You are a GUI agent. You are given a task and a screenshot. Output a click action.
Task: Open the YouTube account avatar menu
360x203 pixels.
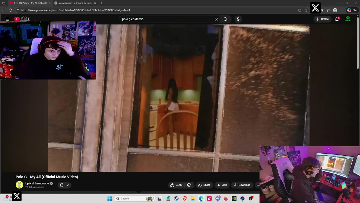tap(348, 19)
